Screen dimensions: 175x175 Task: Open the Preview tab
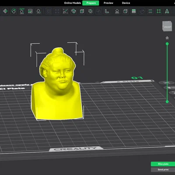tap(108, 3)
